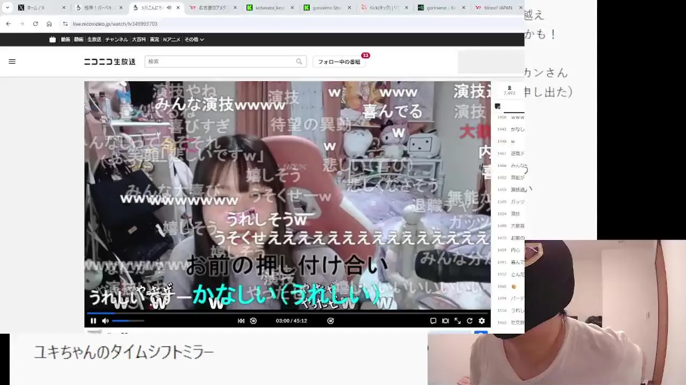
Task: Open Nアニメ in the top black bar
Action: point(172,40)
